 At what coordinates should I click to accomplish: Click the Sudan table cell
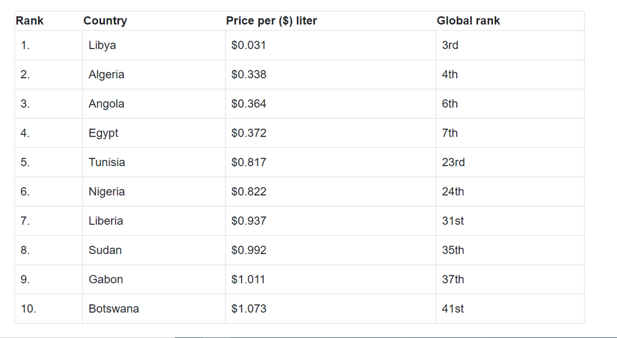(x=105, y=250)
